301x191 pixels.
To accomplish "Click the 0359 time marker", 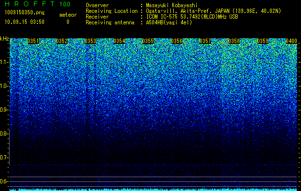I will pyautogui.click(x=263, y=41).
